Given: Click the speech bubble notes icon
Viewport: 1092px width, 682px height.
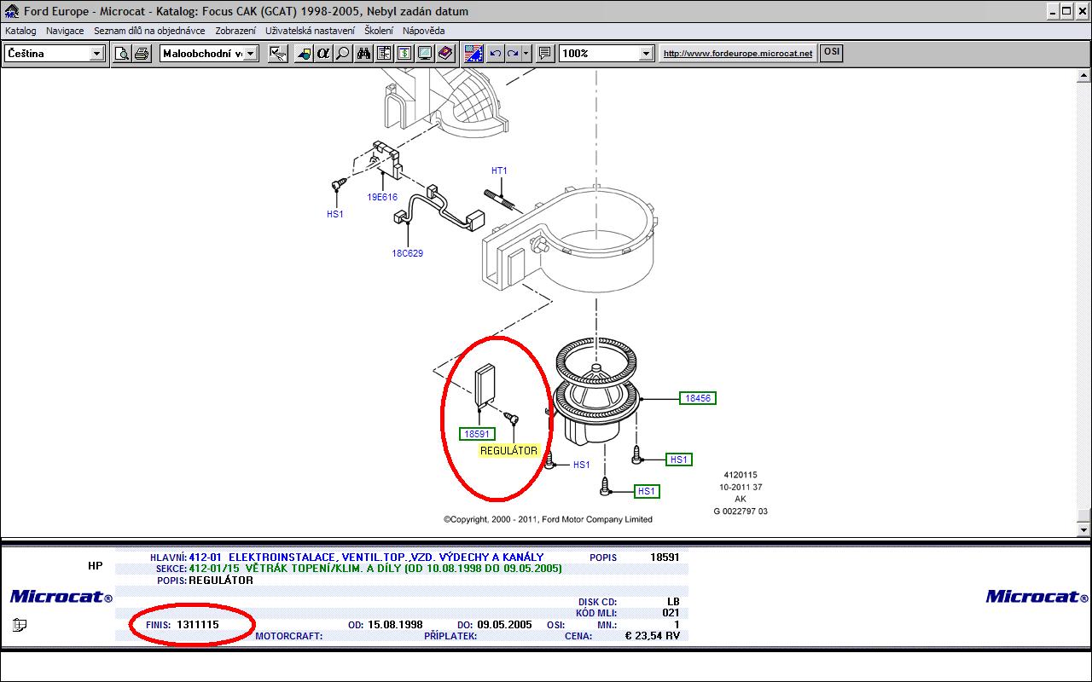Looking at the screenshot, I should pyautogui.click(x=545, y=54).
